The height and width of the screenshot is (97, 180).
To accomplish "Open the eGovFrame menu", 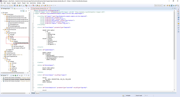I will [x=33, y=3].
